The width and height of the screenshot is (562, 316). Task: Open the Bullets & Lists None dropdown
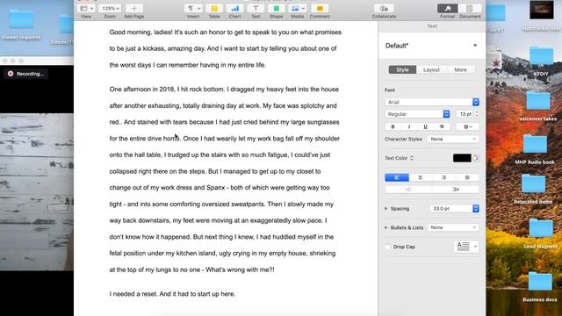[453, 227]
